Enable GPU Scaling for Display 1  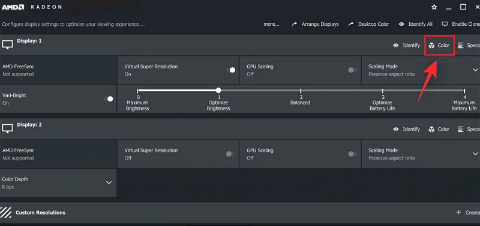point(353,70)
